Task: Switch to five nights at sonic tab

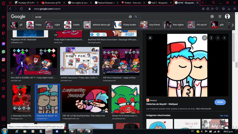Action: [x=80, y=3]
